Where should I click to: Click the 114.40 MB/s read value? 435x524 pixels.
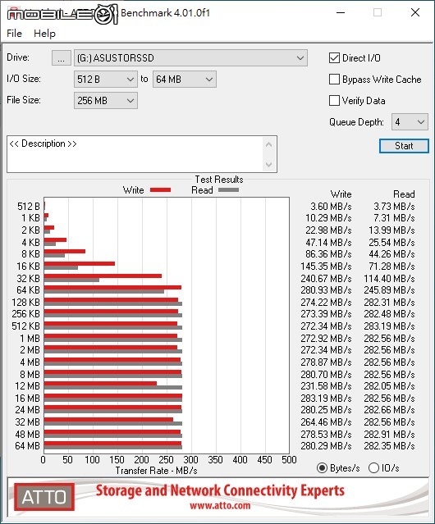click(x=390, y=278)
